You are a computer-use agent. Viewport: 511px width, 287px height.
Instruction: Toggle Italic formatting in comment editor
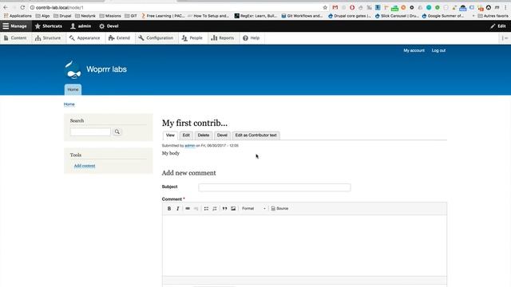(177, 209)
